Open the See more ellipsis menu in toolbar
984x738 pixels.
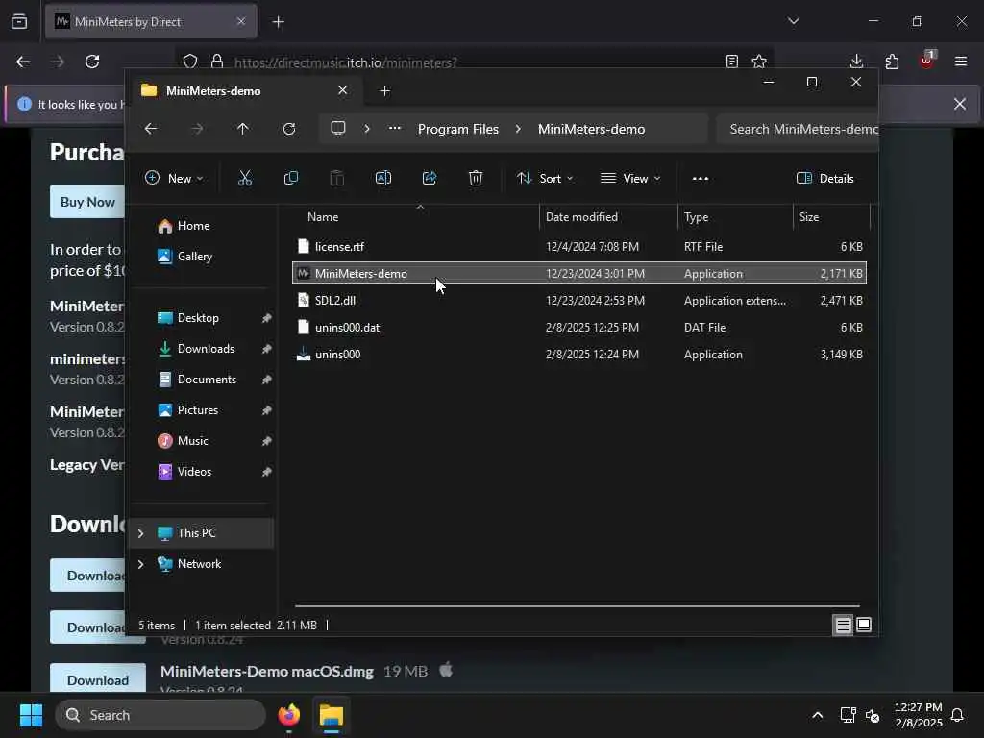[701, 178]
